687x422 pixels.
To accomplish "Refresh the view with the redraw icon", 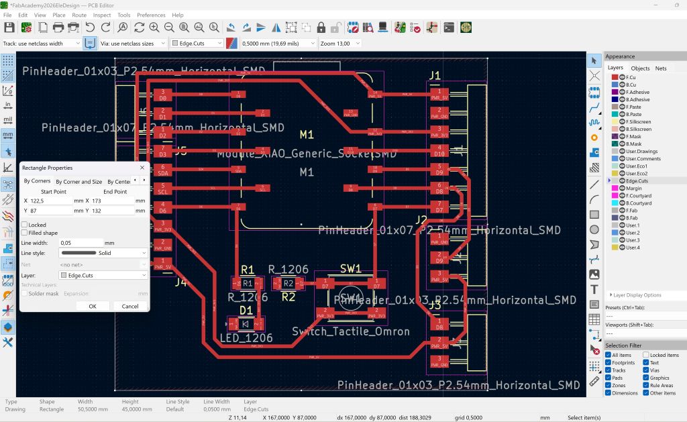I will point(139,28).
